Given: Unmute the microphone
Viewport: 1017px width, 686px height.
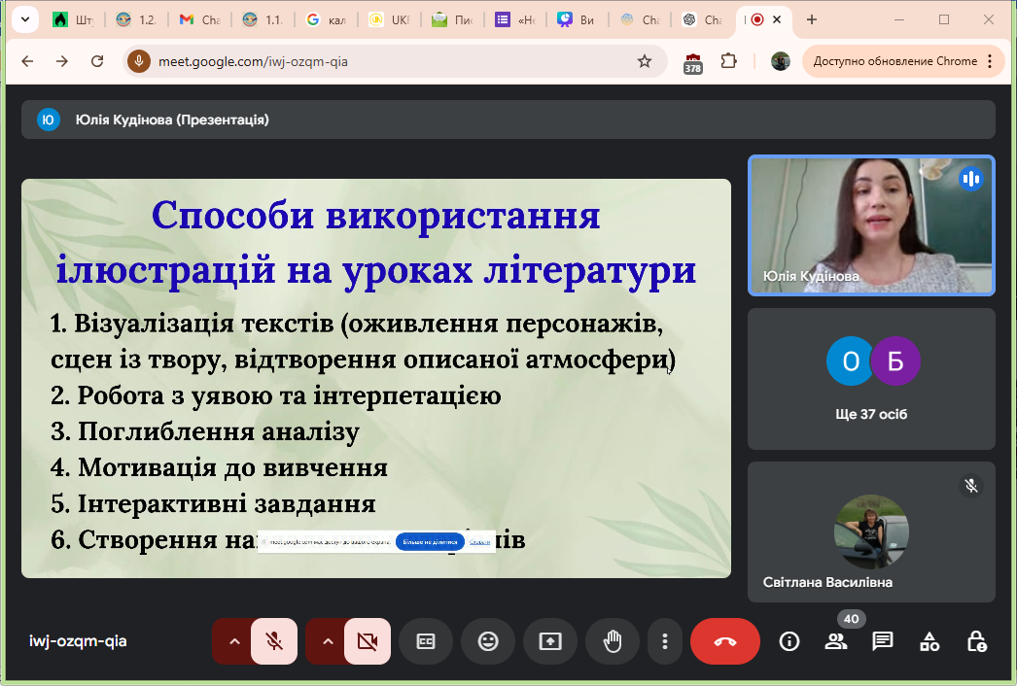Looking at the screenshot, I should (274, 641).
